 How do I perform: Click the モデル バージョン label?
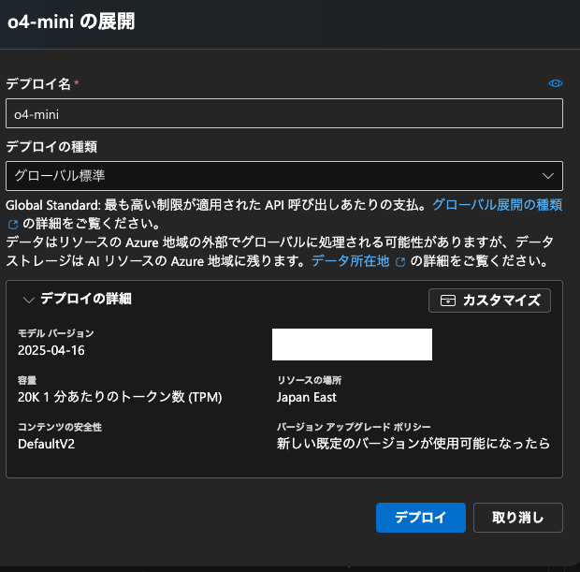(56, 333)
